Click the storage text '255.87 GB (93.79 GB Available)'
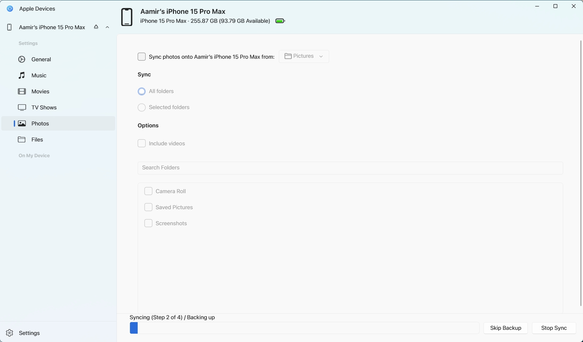Image resolution: width=583 pixels, height=342 pixels. [x=230, y=21]
